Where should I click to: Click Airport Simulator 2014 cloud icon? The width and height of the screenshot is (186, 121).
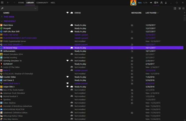[x=72, y=54]
